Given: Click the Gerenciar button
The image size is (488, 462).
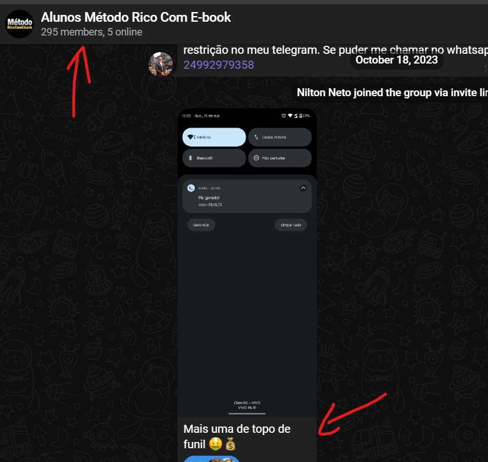Looking at the screenshot, I should pyautogui.click(x=201, y=225).
